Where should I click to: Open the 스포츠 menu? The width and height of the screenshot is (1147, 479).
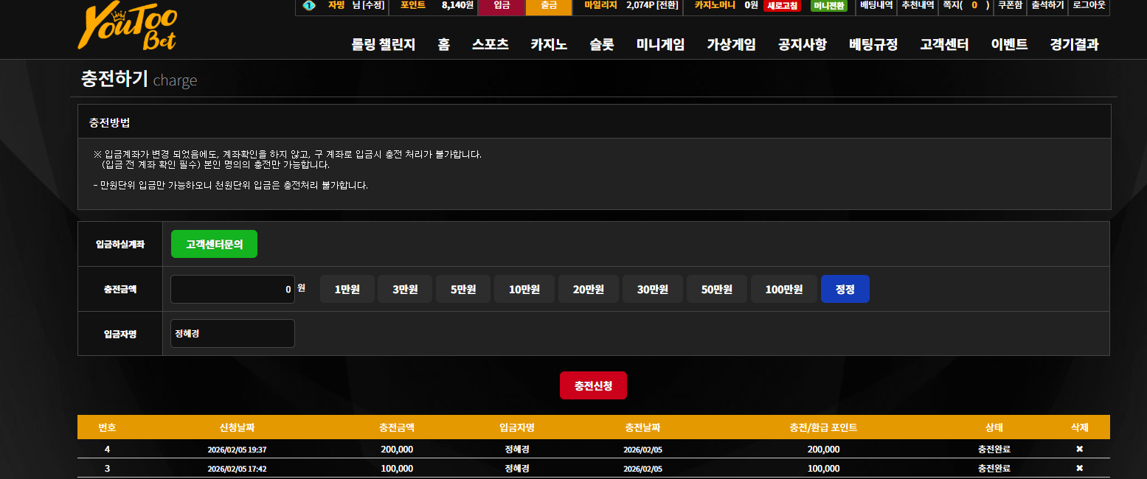[491, 44]
